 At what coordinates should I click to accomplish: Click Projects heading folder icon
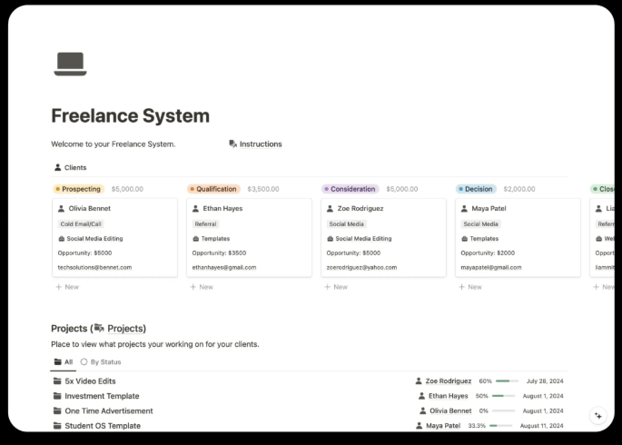coord(99,328)
